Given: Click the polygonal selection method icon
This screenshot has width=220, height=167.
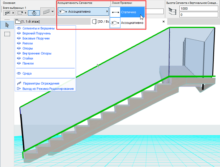Looking at the screenshot, I should pyautogui.click(x=8, y=13).
